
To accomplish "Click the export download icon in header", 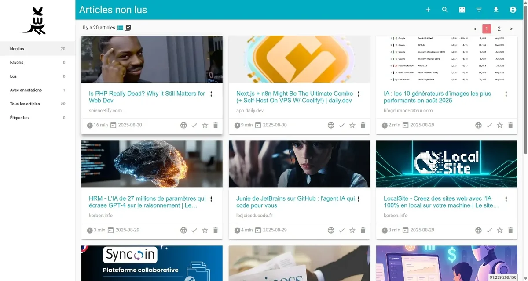I will (496, 10).
